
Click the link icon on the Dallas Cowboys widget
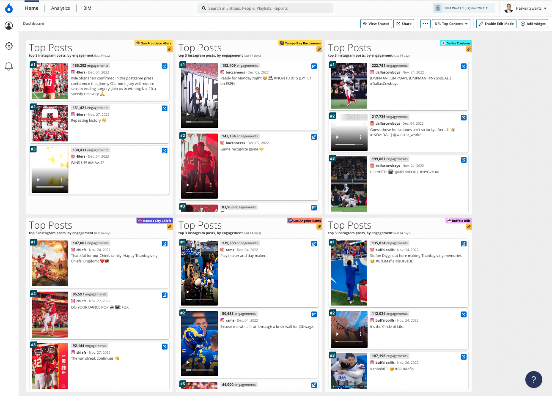pyautogui.click(x=469, y=49)
